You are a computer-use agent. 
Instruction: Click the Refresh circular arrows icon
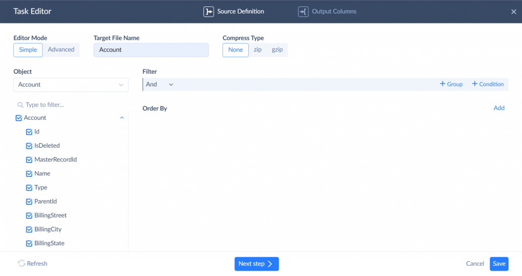coord(22,263)
